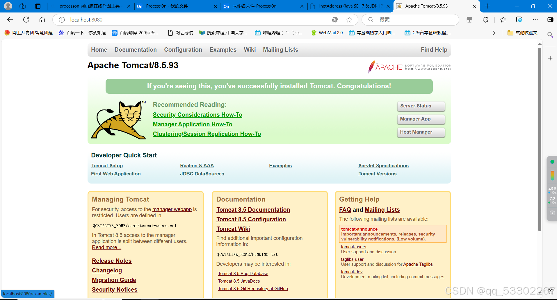This screenshot has width=557, height=300.
Task: Open the tomcat-announce mailing list link
Action: (x=359, y=229)
